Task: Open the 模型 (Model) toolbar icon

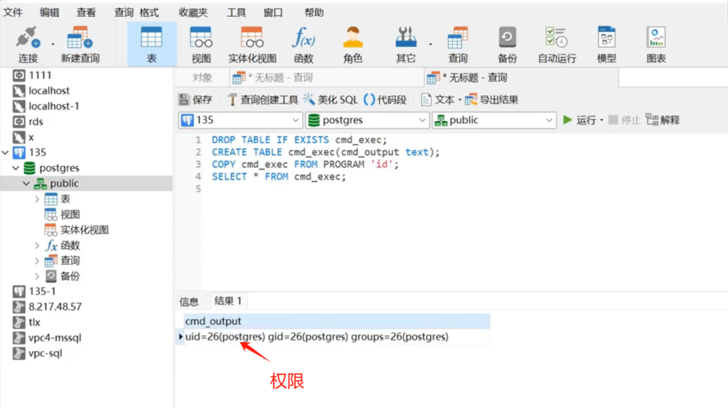Action: (606, 45)
